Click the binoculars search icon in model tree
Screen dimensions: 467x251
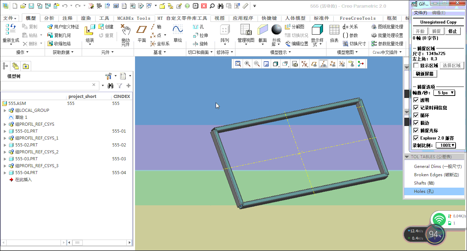pyautogui.click(x=111, y=86)
